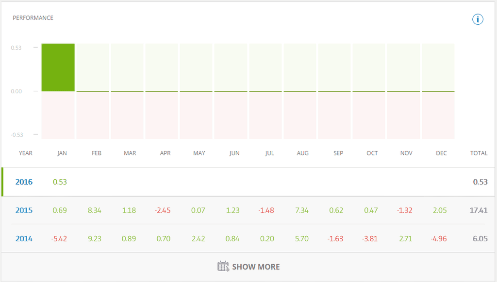
Task: Click the 2014 October value -3.81
Action: pyautogui.click(x=369, y=239)
